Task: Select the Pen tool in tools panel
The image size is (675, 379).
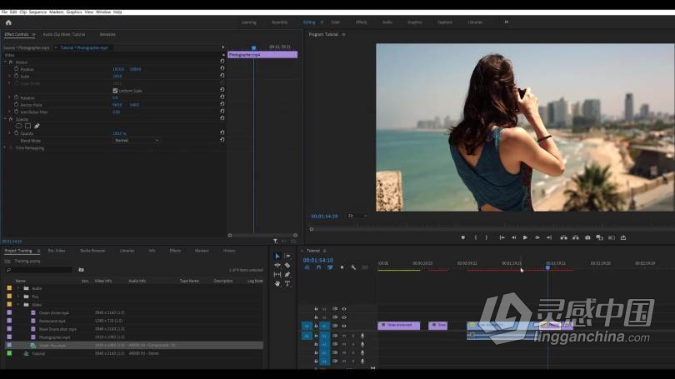Action: click(287, 275)
